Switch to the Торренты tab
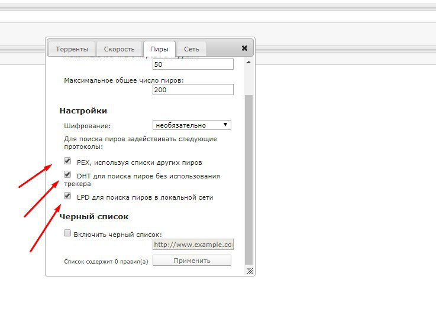The width and height of the screenshot is (436, 322). coord(72,49)
